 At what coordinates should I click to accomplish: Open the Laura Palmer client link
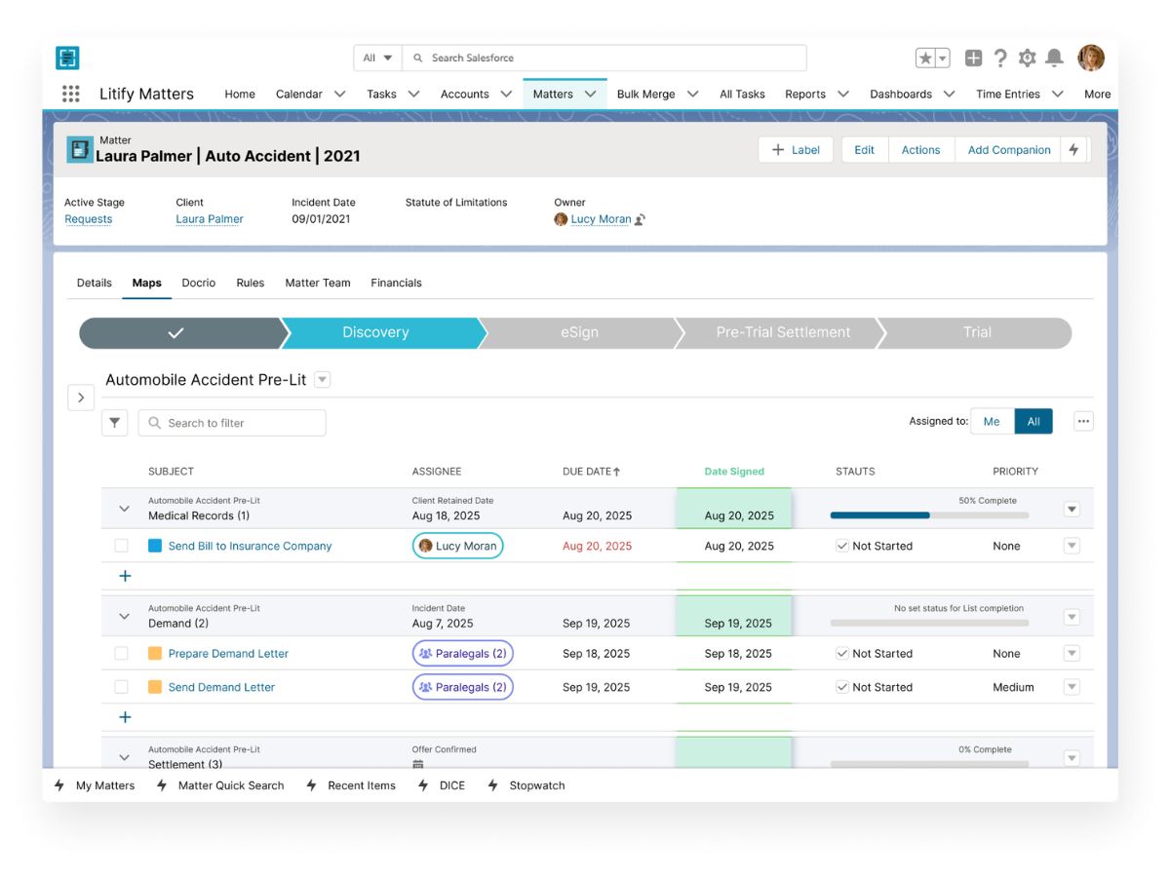pyautogui.click(x=210, y=219)
